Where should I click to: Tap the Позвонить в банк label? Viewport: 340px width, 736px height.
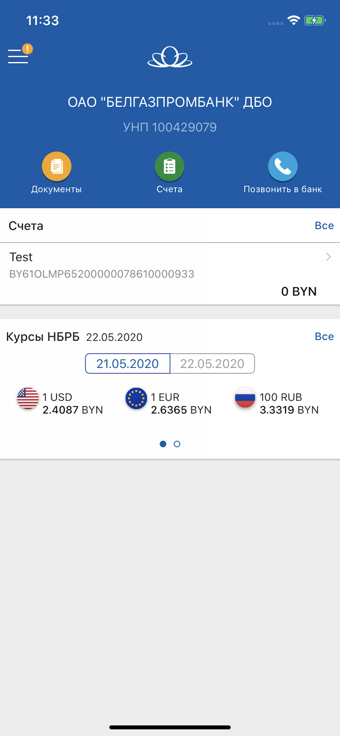pyautogui.click(x=283, y=189)
